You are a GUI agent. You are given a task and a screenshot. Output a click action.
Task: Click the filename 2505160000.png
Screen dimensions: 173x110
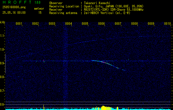point(14,7)
